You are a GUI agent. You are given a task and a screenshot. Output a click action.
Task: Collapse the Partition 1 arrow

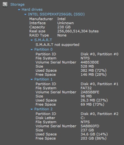32,79
